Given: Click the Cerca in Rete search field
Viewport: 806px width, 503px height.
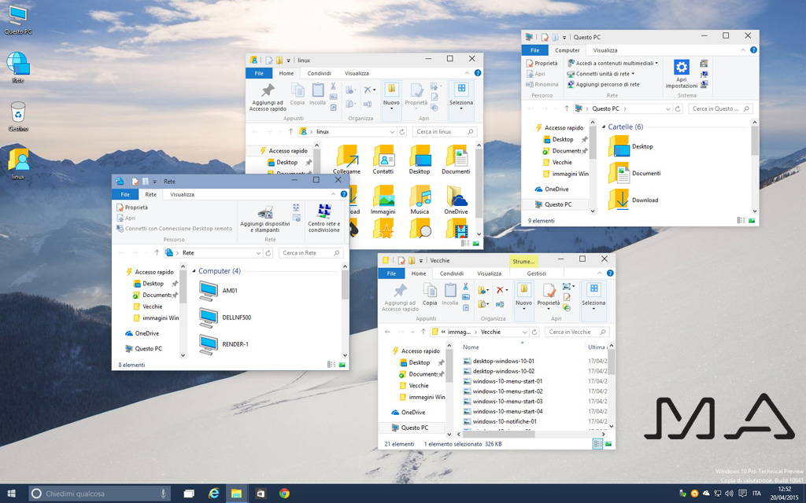Looking at the screenshot, I should (x=310, y=253).
